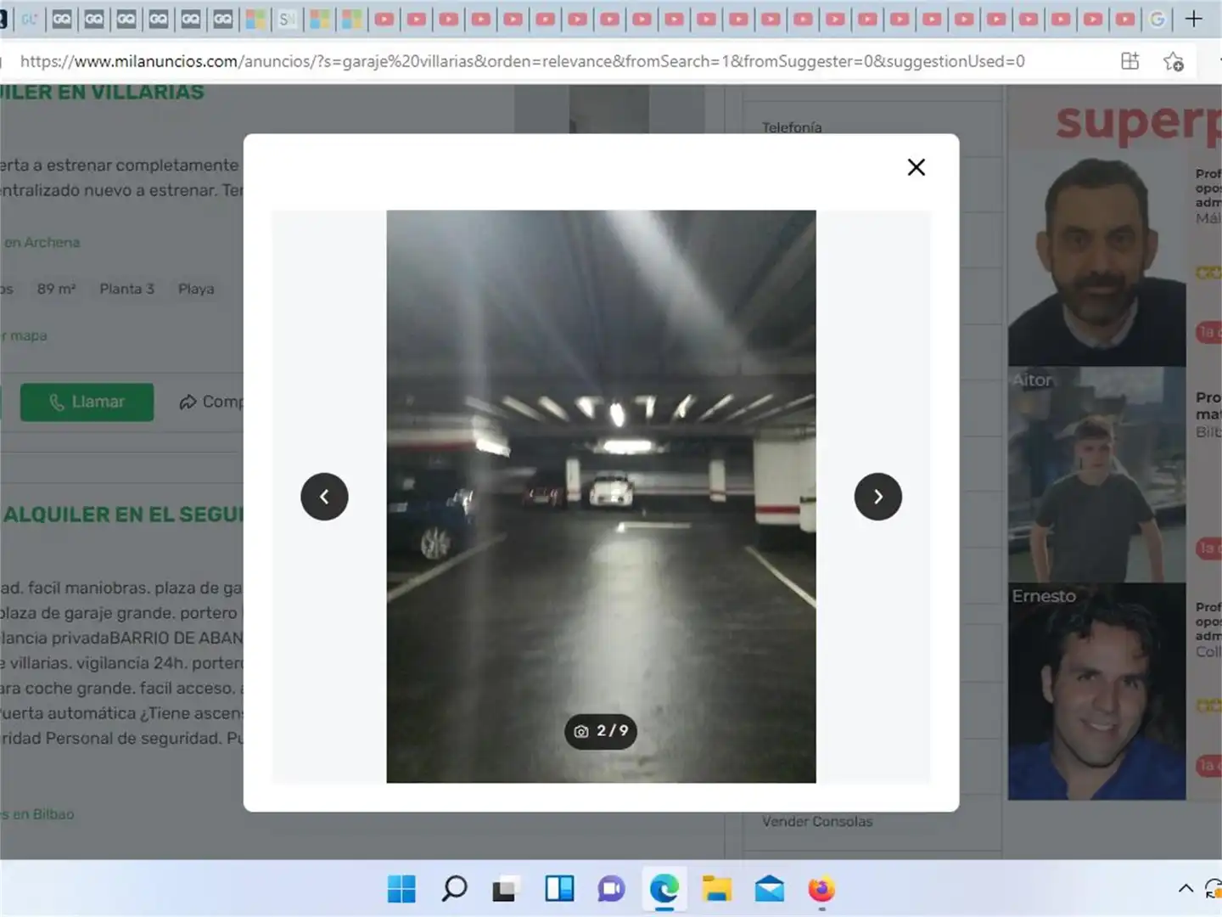Add this page to favorites

[x=1174, y=61]
